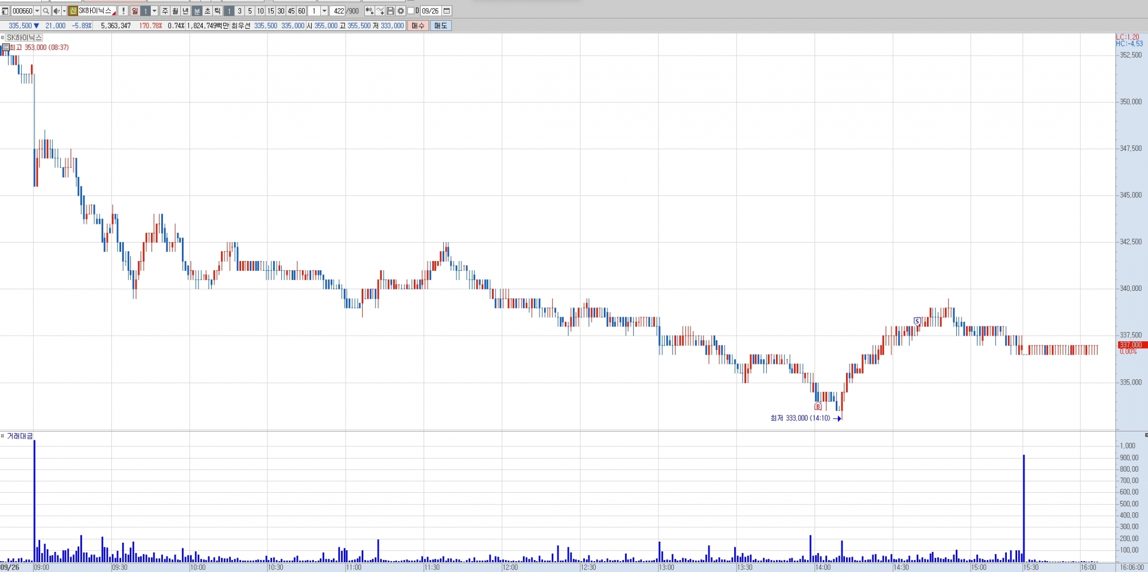
Task: Click the 337,000 current price marker
Action: pyautogui.click(x=1132, y=345)
